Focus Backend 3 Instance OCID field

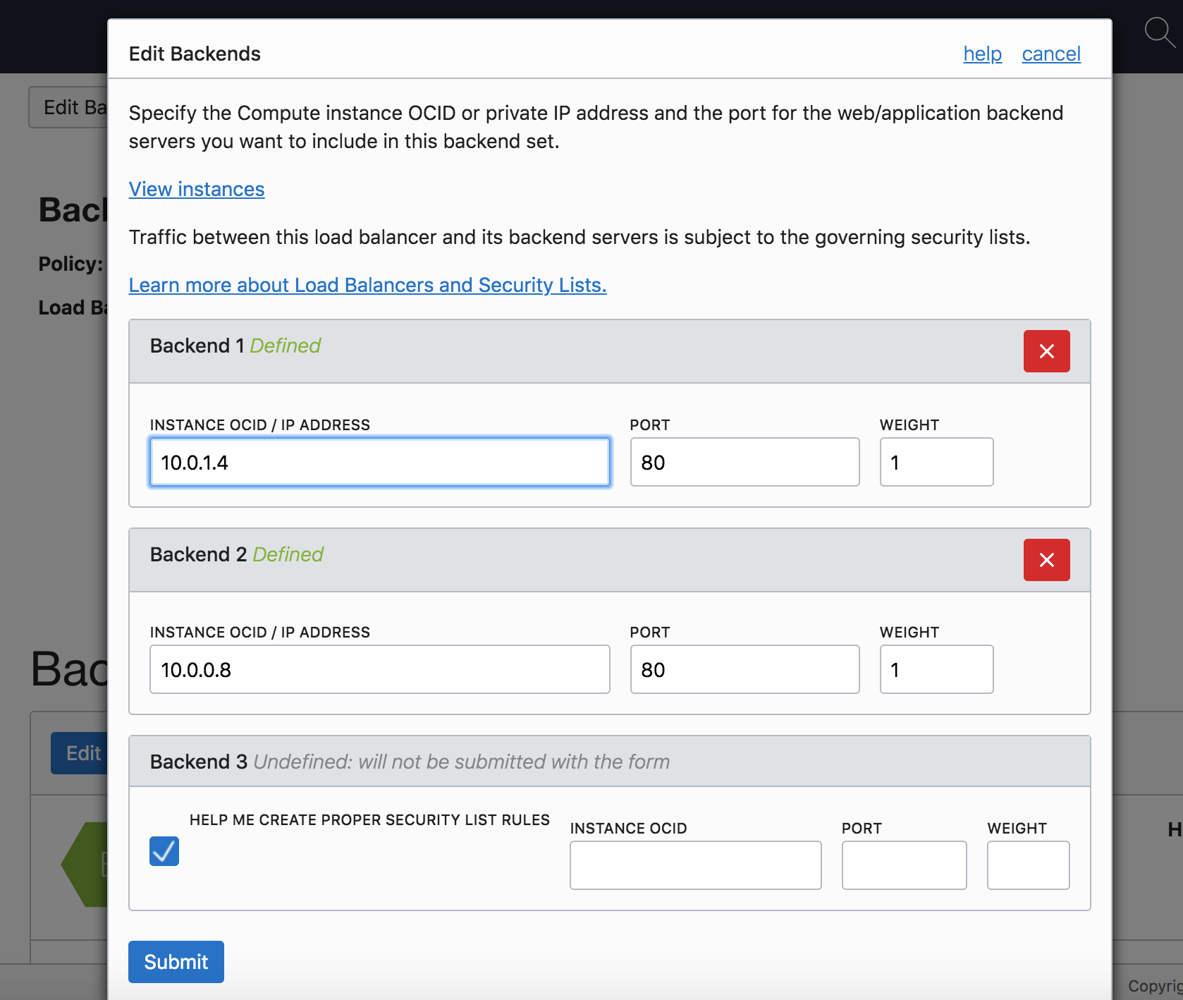click(x=695, y=865)
